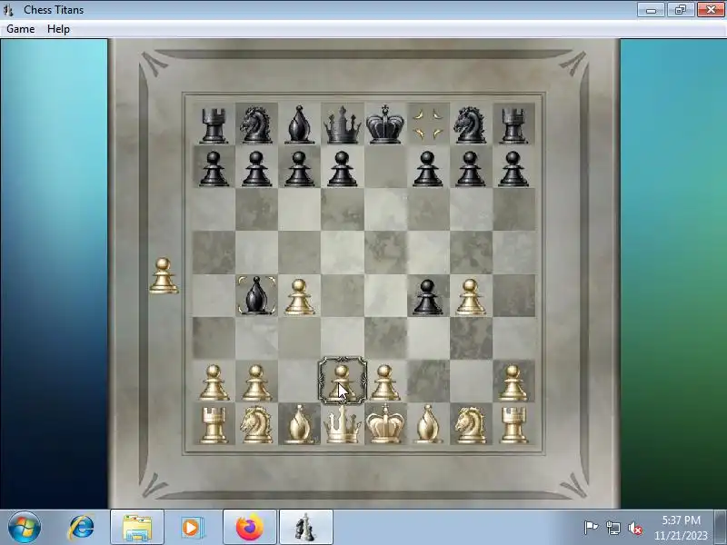Image resolution: width=727 pixels, height=545 pixels.
Task: Open the Windows Start menu
Action: point(25,528)
